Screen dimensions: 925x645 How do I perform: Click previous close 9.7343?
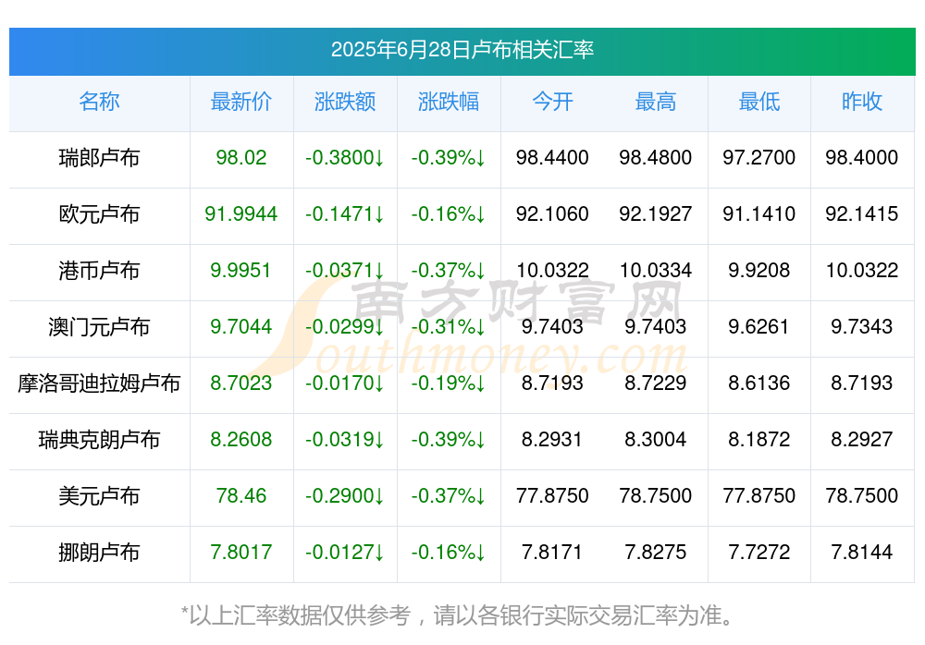[862, 326]
